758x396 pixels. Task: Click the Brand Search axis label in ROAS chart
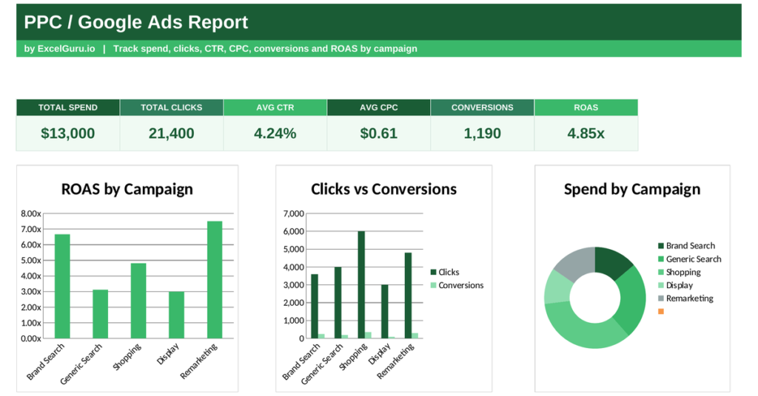45,362
